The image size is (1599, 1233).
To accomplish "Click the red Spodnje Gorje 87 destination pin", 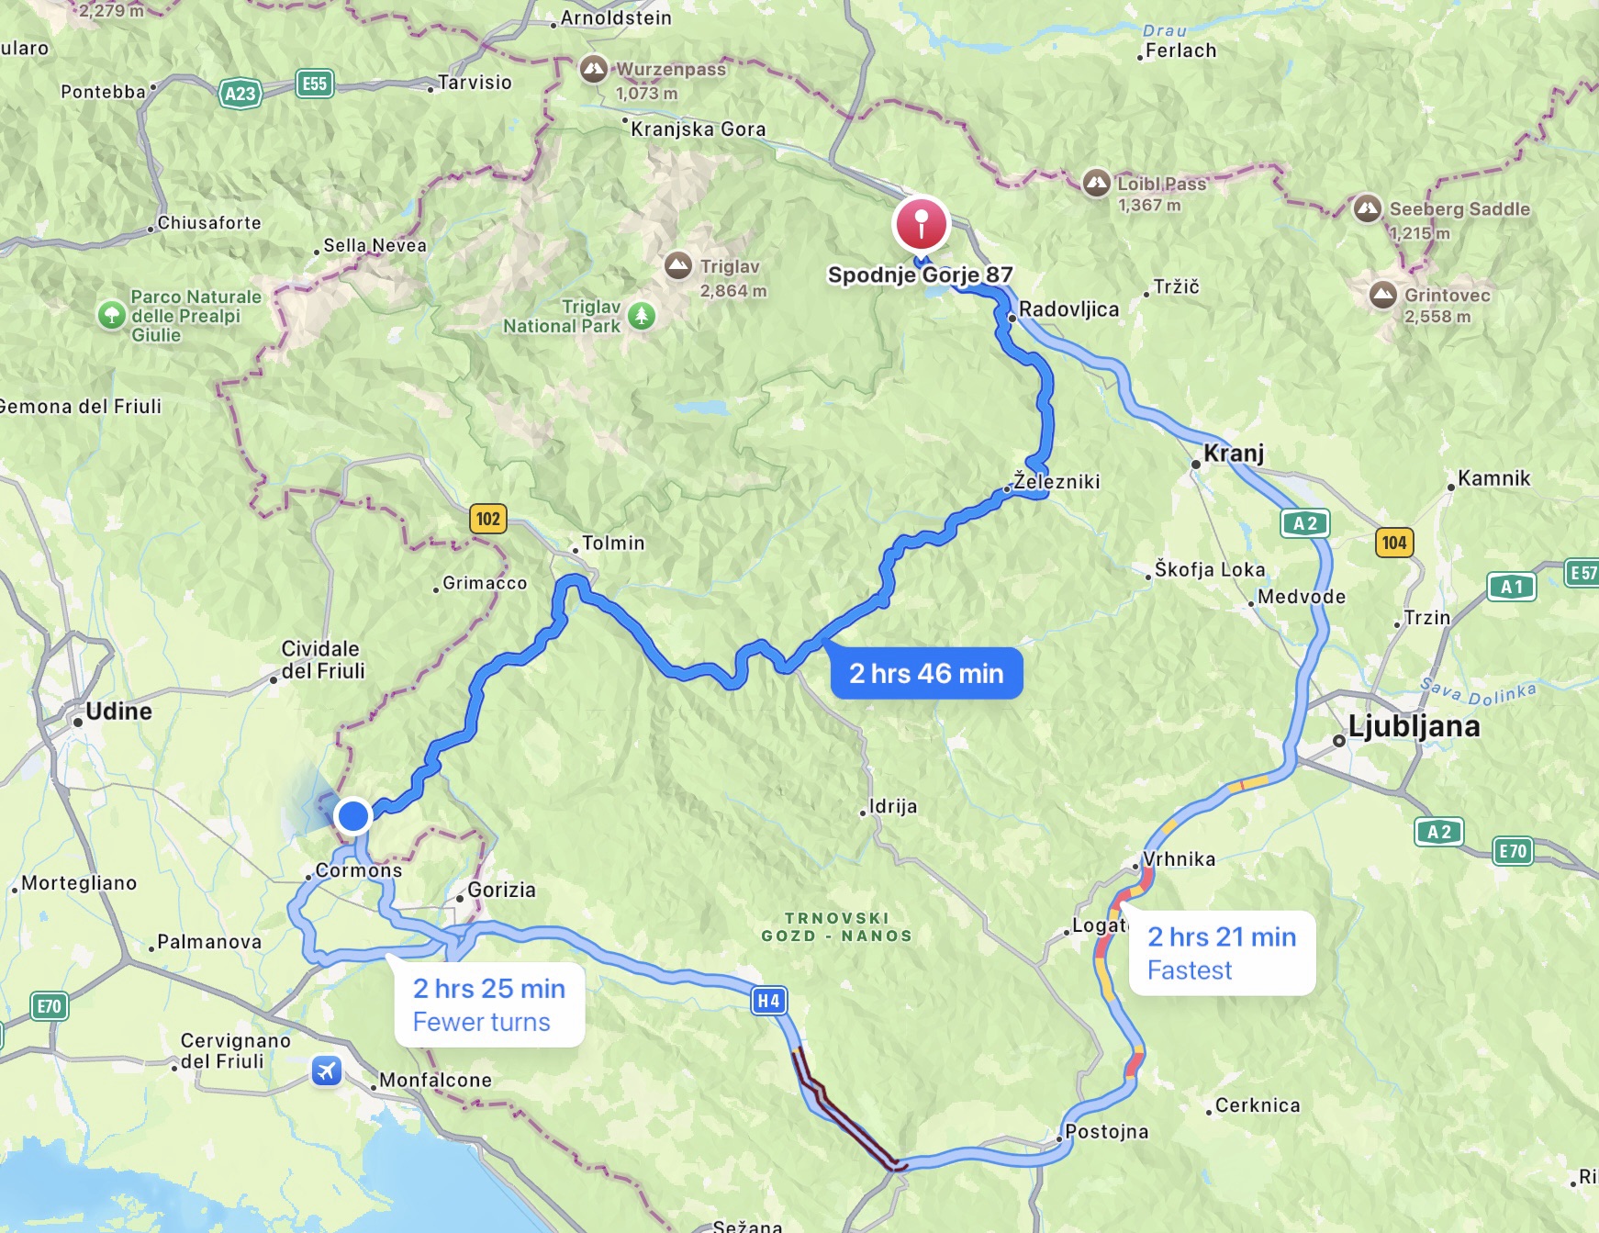I will click(x=921, y=224).
